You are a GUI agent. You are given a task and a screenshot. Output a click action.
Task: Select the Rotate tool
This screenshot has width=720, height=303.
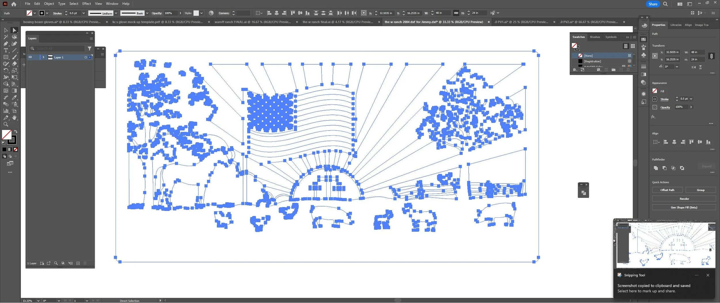point(6,70)
